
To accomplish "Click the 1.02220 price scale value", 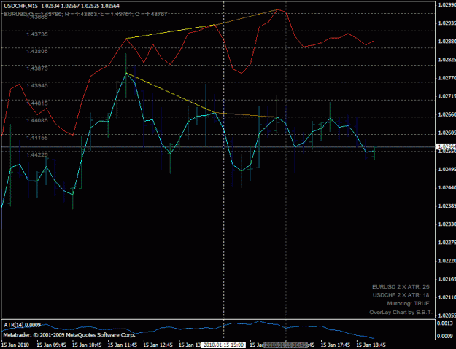I will (447, 261).
